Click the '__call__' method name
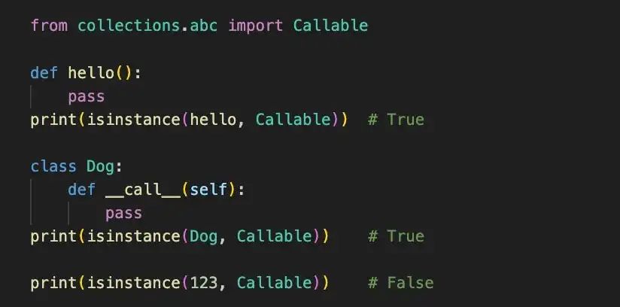The width and height of the screenshot is (620, 307). click(143, 190)
